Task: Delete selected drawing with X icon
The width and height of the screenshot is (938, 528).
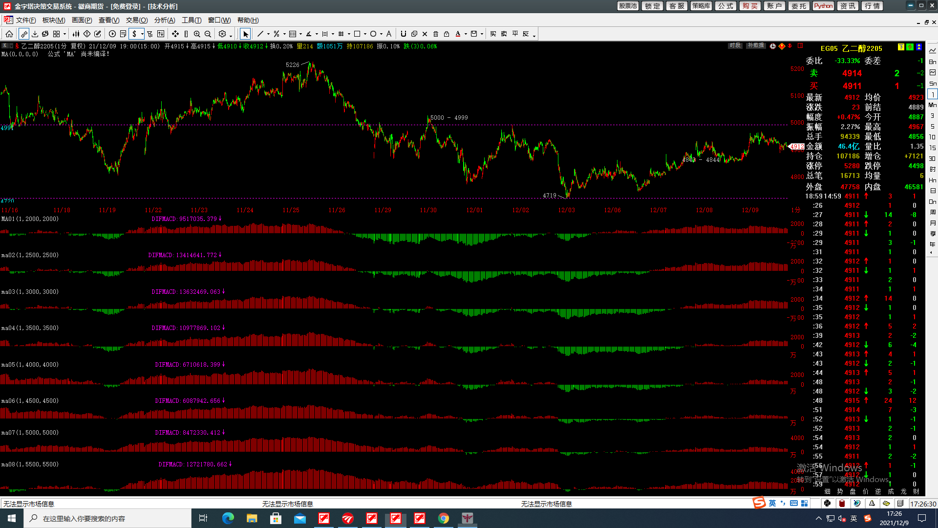Action: (x=425, y=34)
